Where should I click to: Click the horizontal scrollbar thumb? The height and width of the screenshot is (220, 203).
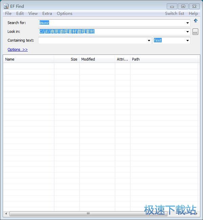coord(88,214)
